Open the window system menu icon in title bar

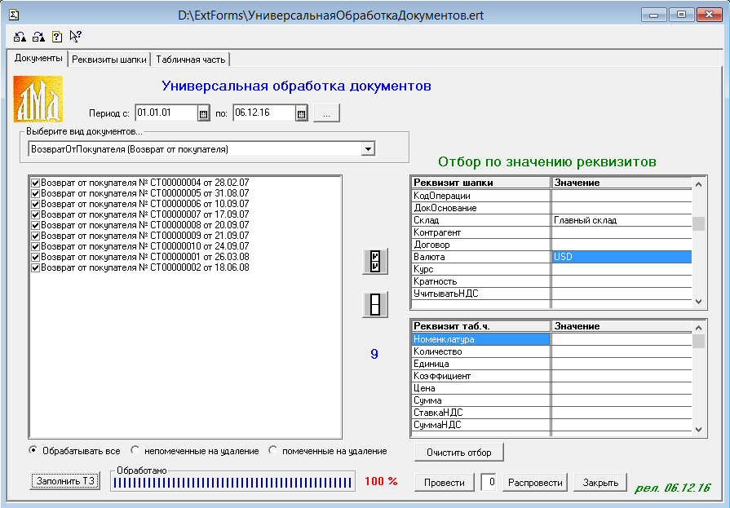click(x=14, y=15)
